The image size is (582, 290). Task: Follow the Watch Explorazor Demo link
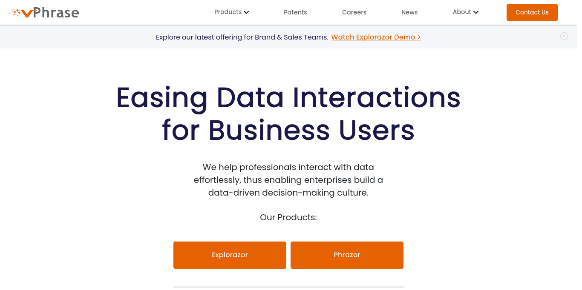(x=376, y=37)
